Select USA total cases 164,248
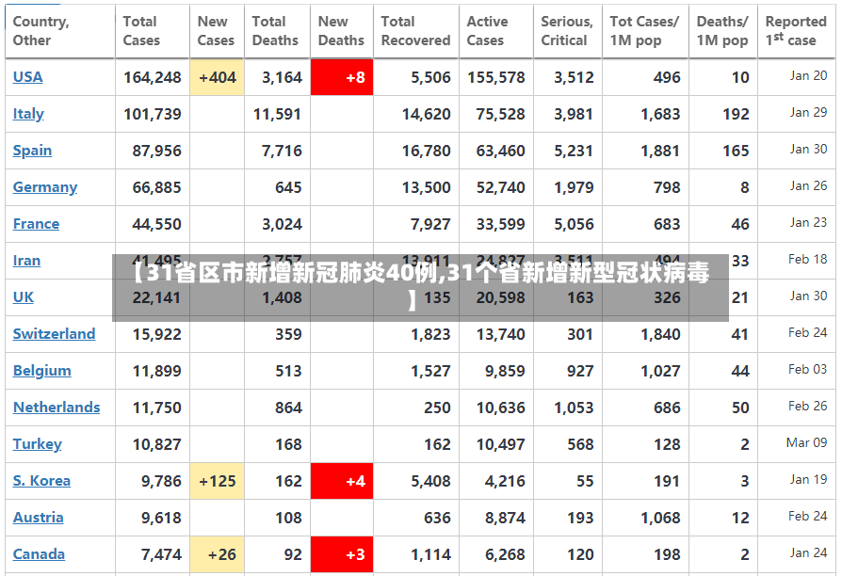The height and width of the screenshot is (576, 842). [153, 77]
